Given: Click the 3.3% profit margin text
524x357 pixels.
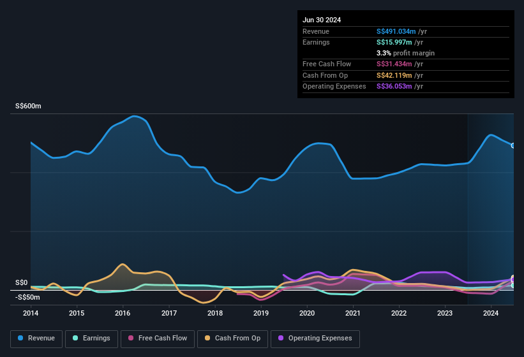Looking at the screenshot, I should (x=405, y=53).
